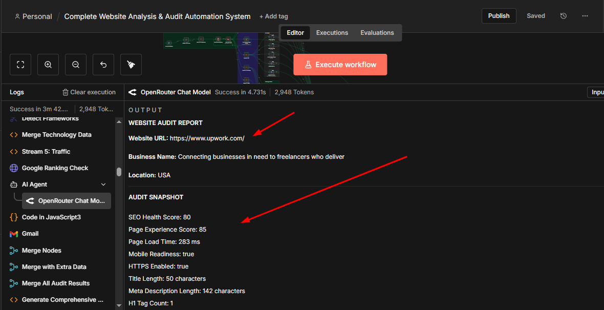The height and width of the screenshot is (310, 604).
Task: Publish the workflow
Action: (x=499, y=15)
